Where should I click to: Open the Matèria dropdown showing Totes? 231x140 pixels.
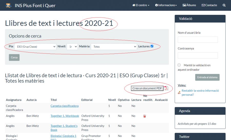[114, 47]
